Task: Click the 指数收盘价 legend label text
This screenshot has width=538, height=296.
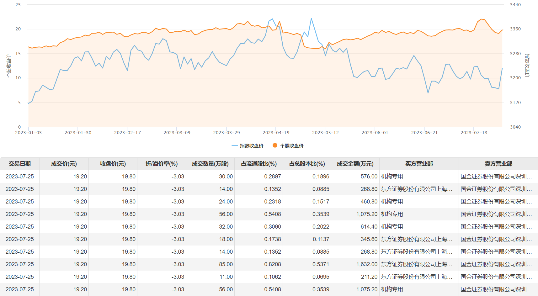Action: click(x=252, y=146)
